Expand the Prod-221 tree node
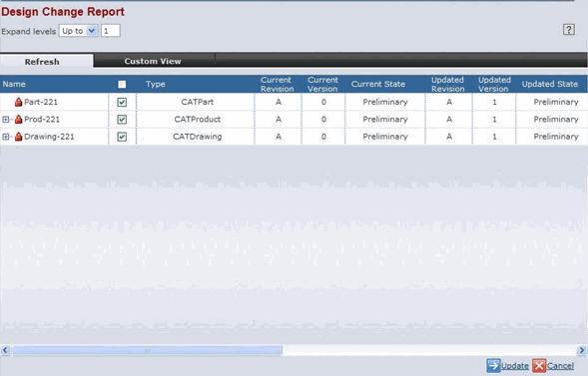The height and width of the screenshot is (376, 588). click(6, 120)
